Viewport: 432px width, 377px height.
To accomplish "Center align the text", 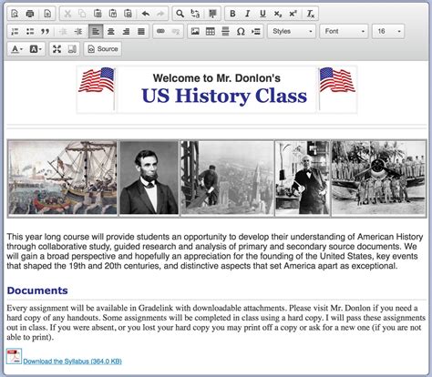I will click(x=111, y=31).
